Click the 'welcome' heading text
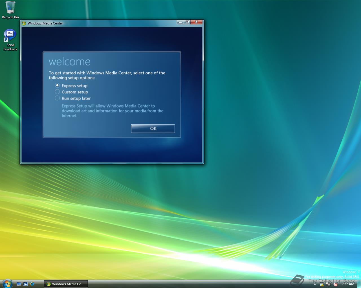Image resolution: width=361 pixels, height=288 pixels. (70, 62)
